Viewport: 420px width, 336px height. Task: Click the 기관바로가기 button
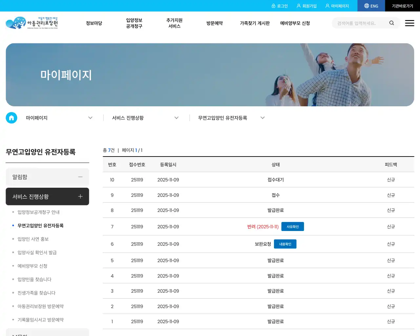pos(403,6)
